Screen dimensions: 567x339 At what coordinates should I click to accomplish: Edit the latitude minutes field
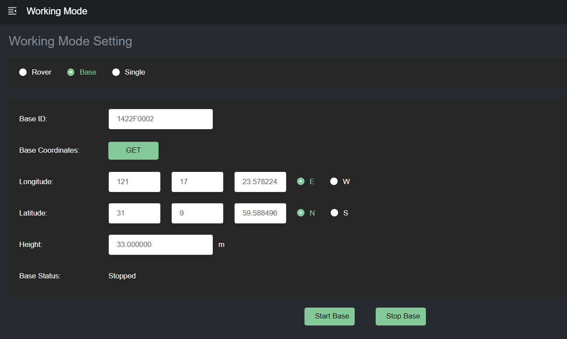(x=197, y=213)
